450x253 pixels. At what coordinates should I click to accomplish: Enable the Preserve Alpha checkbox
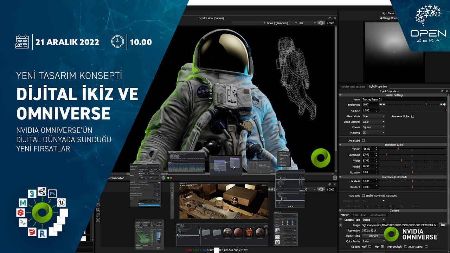pos(412,116)
